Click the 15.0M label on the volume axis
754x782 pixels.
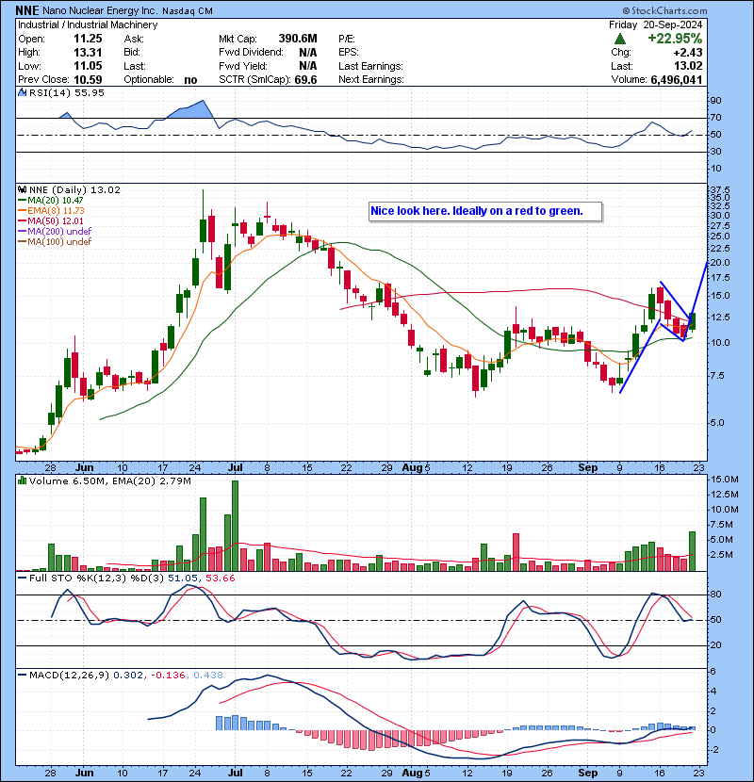point(725,480)
